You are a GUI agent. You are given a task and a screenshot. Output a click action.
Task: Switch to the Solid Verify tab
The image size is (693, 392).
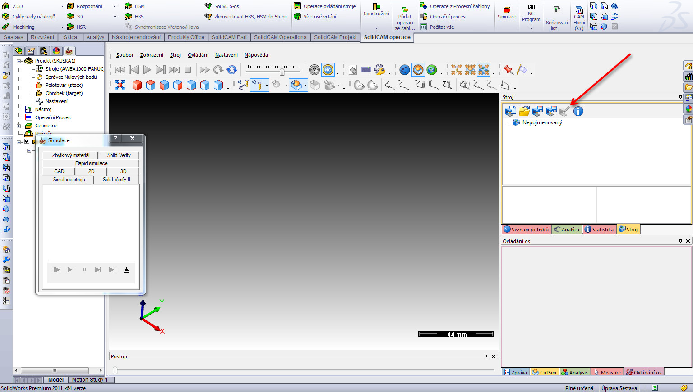pos(119,155)
